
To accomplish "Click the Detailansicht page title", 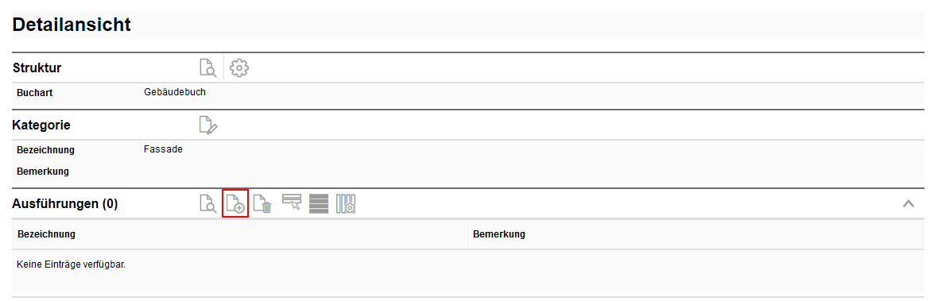I will (72, 25).
